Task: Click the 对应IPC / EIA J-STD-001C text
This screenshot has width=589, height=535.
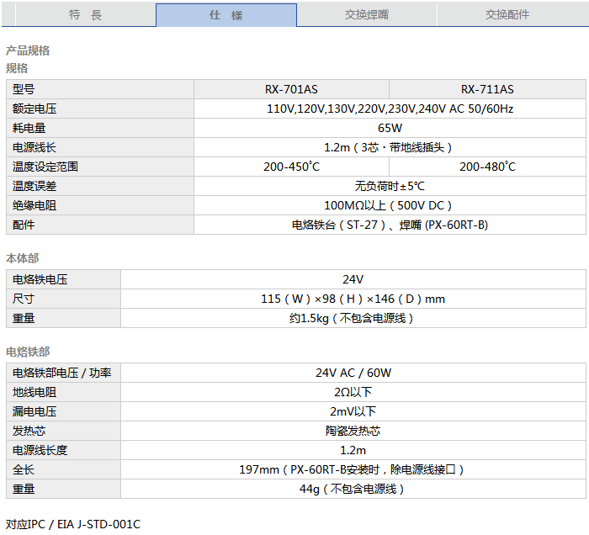Action: (x=73, y=524)
